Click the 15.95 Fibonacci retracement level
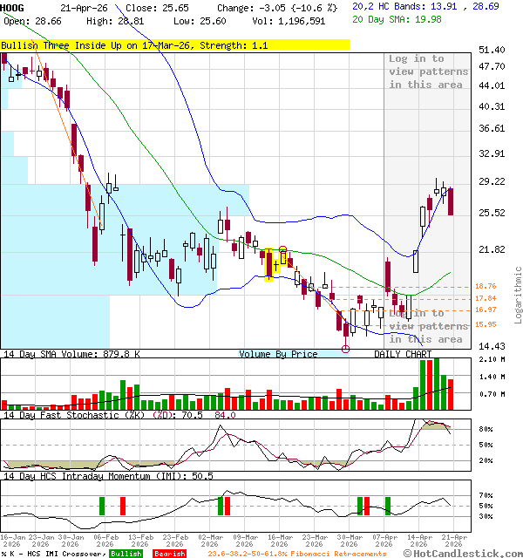The height and width of the screenshot is (558, 523). tap(486, 324)
